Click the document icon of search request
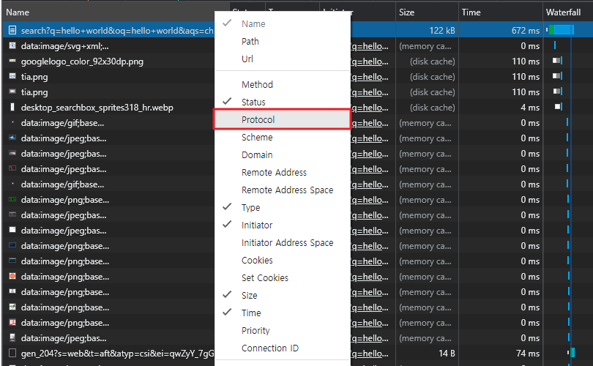This screenshot has height=366, width=593. coord(12,30)
